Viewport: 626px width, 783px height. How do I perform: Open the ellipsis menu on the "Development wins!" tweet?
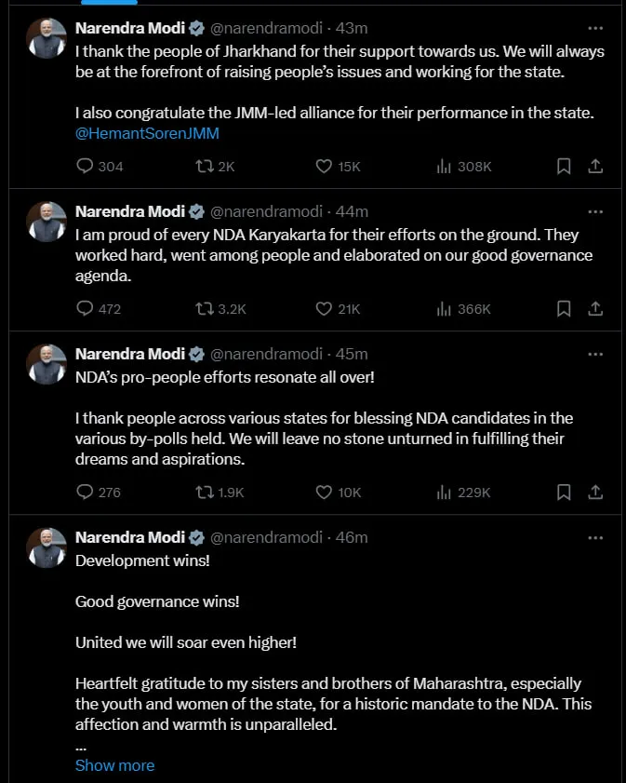(x=596, y=537)
